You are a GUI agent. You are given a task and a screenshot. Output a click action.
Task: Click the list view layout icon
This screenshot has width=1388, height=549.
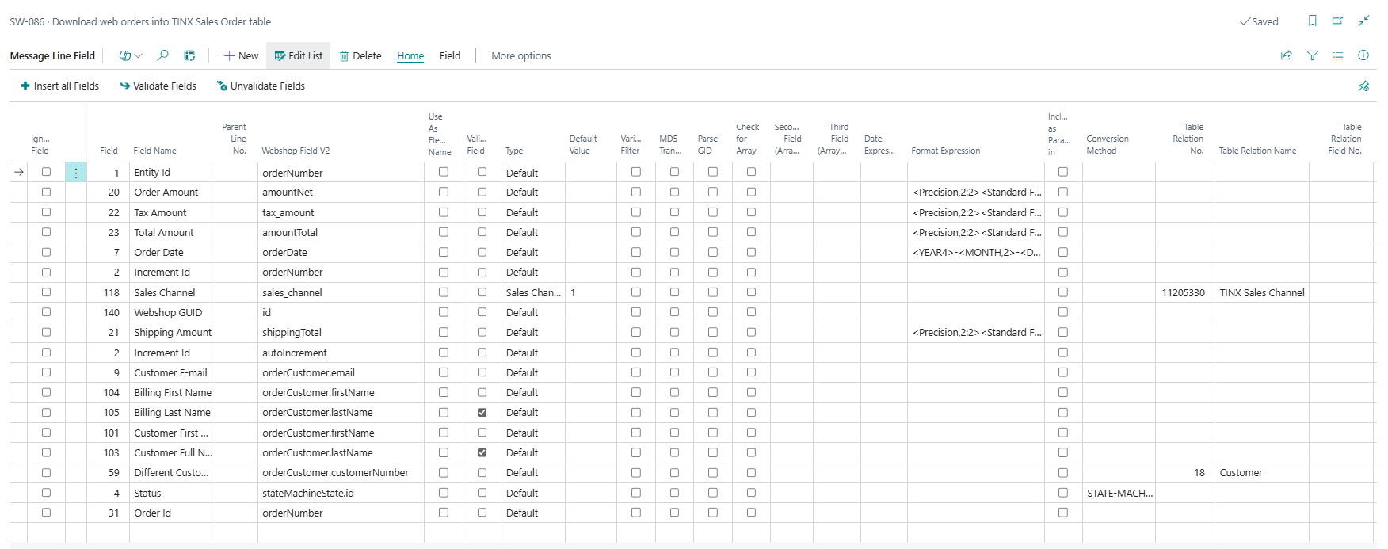1338,55
